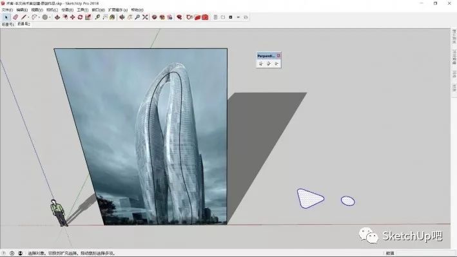Click the 数值 measurements input box
The image size is (457, 257).
pyautogui.click(x=423, y=253)
